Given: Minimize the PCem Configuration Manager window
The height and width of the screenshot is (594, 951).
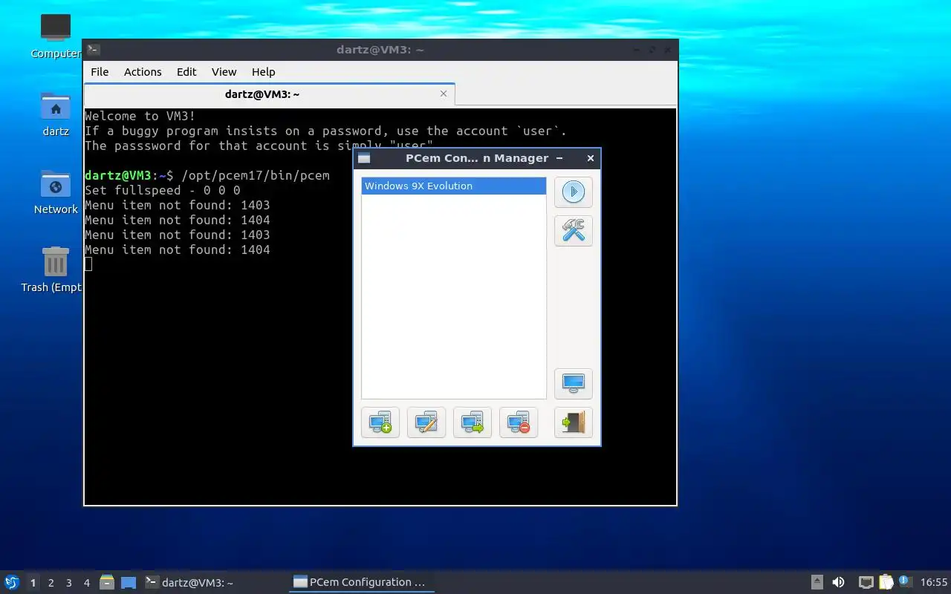Looking at the screenshot, I should click(559, 158).
